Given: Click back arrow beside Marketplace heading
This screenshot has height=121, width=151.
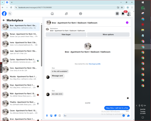Looking at the screenshot, I should click(4, 20).
